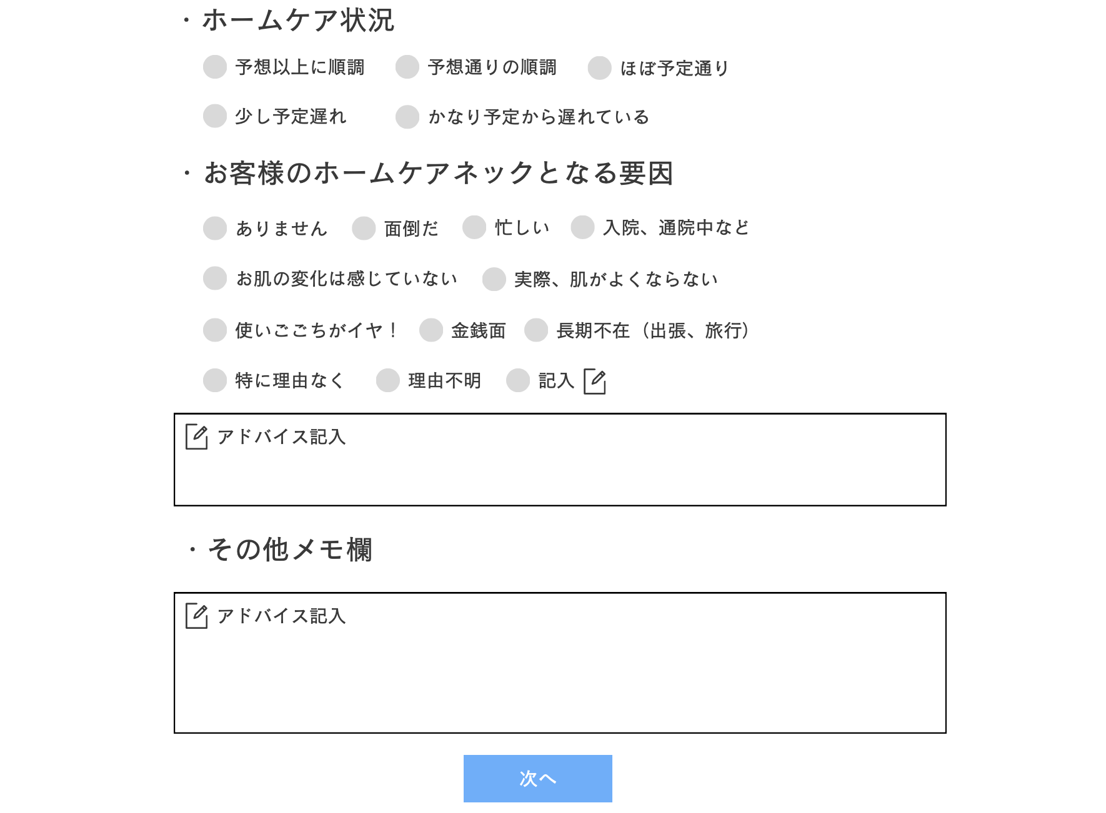
Task: Select お肌の変化は感じていない option
Action: click(215, 278)
